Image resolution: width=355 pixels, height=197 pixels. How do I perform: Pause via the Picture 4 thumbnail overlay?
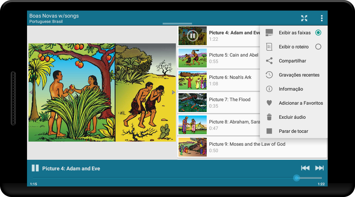pyautogui.click(x=192, y=36)
